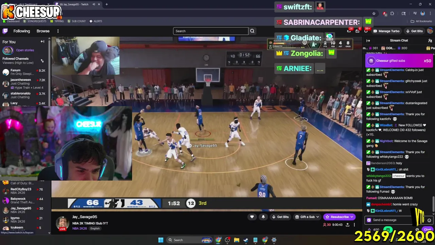Open File Explorer from taskbar

(237, 240)
